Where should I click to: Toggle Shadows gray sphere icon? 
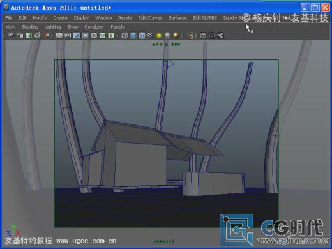(168, 35)
